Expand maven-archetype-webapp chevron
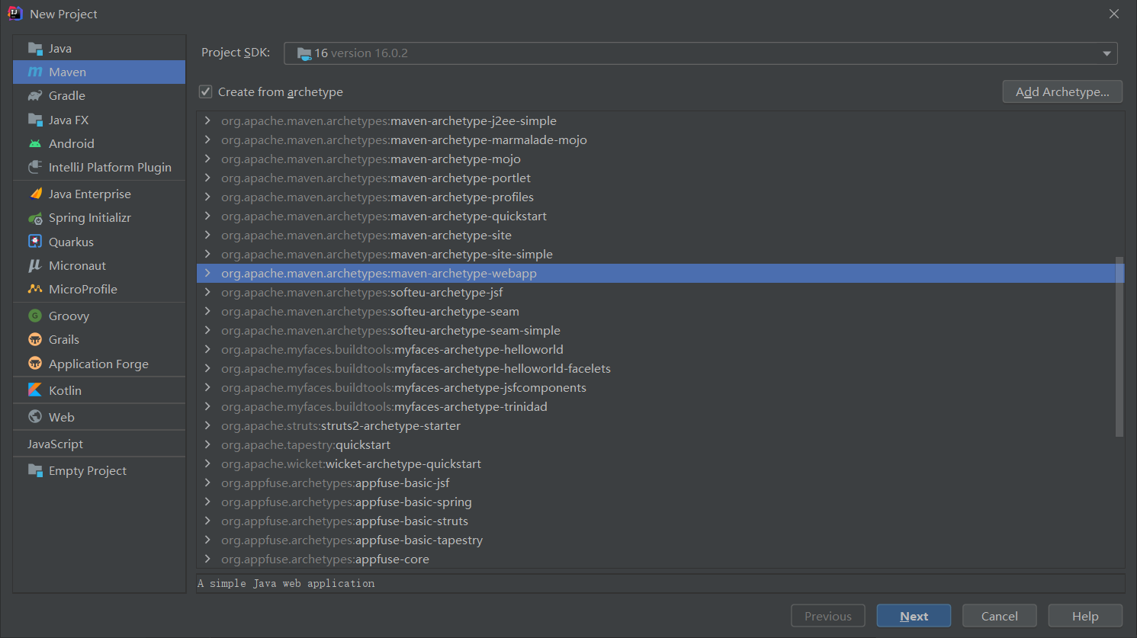The width and height of the screenshot is (1137, 638). click(207, 273)
